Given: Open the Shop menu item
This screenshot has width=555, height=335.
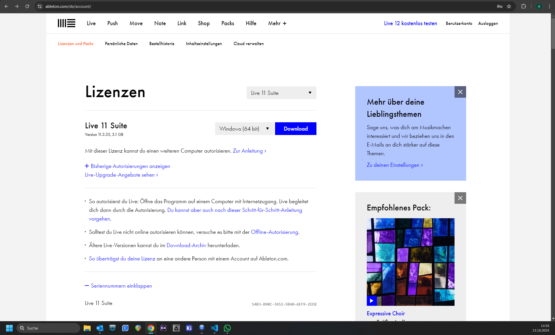Looking at the screenshot, I should click(x=204, y=23).
